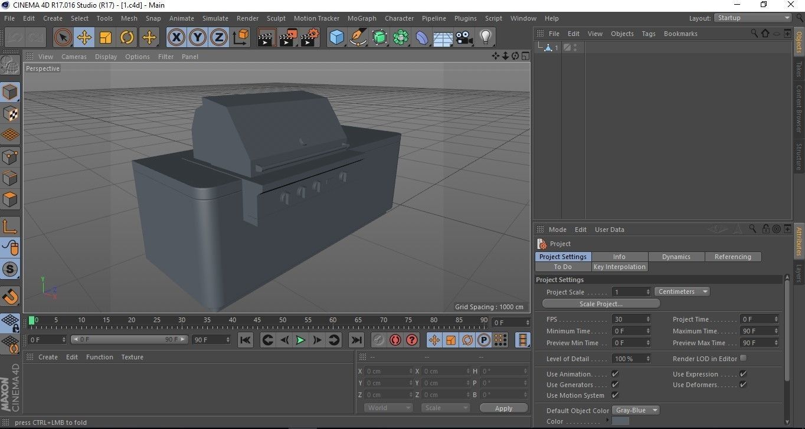The height and width of the screenshot is (429, 805).
Task: Click the Apply coordinates button
Action: coord(503,408)
